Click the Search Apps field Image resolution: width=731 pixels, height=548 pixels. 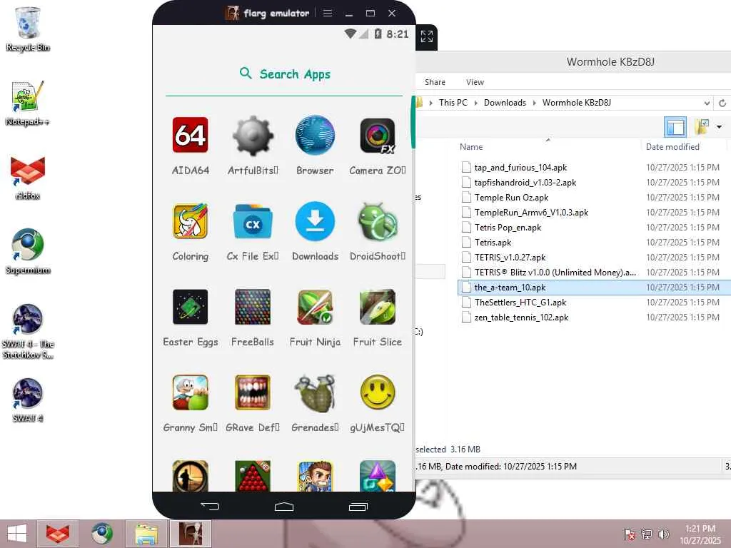point(284,74)
